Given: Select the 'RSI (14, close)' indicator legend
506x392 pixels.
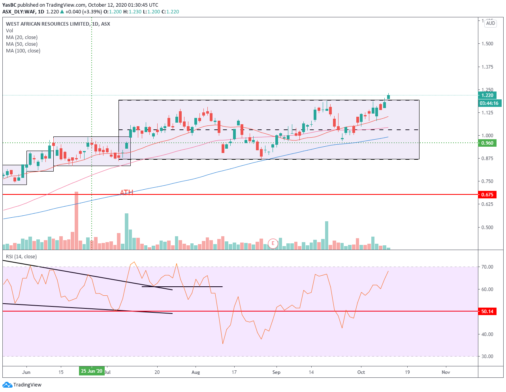Looking at the screenshot, I should (21, 256).
